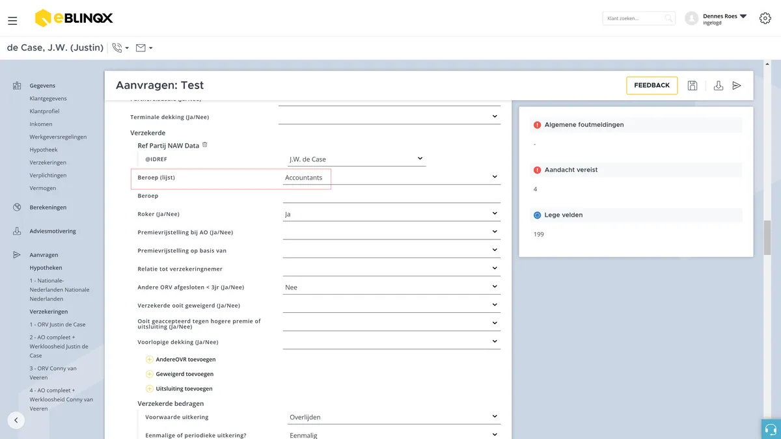The image size is (781, 439).
Task: Open the headset support chat icon
Action: pyautogui.click(x=771, y=429)
